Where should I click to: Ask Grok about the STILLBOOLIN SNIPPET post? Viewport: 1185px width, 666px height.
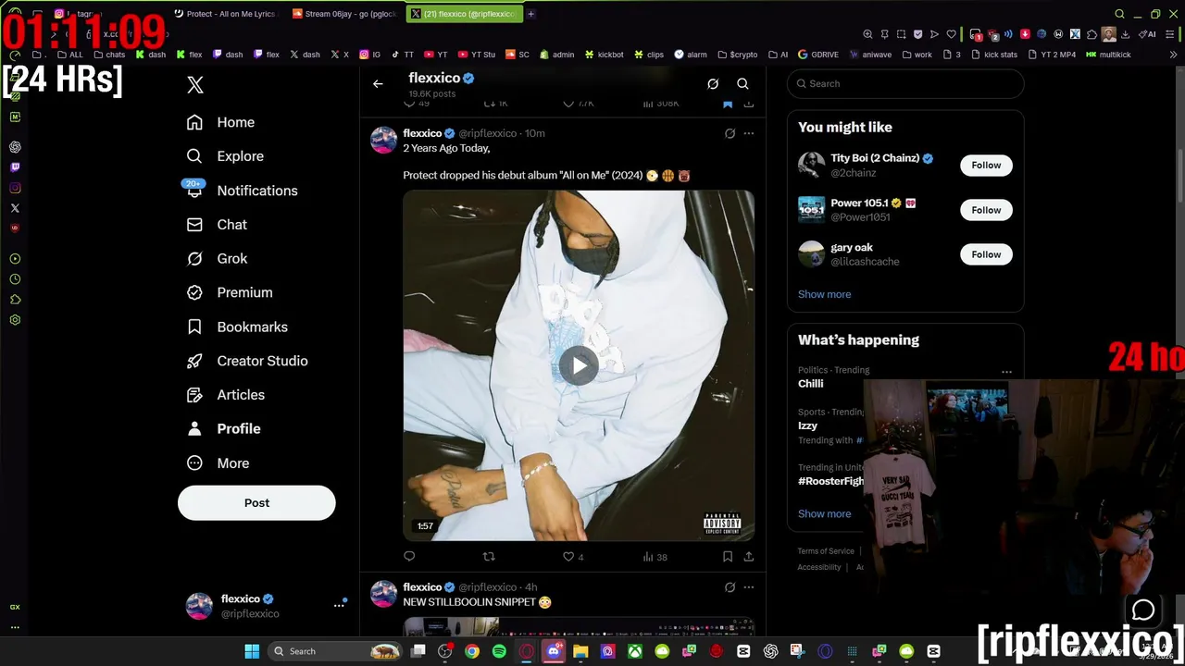(x=730, y=587)
